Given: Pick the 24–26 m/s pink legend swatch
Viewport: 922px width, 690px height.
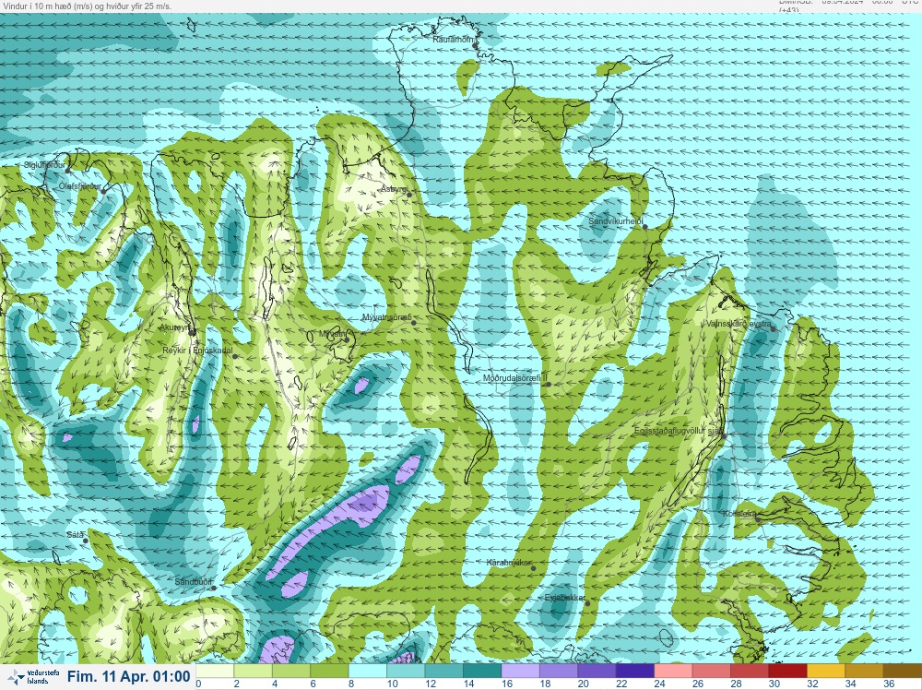Looking at the screenshot, I should pos(673,671).
